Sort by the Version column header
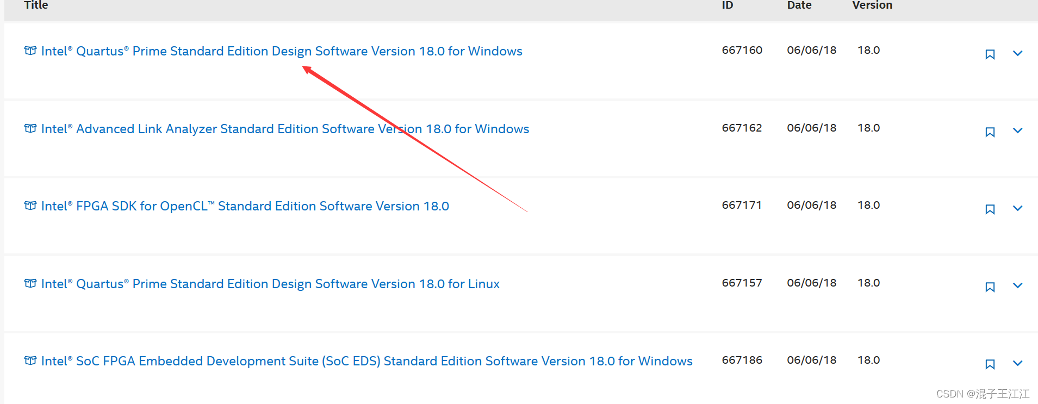The image size is (1038, 404). click(872, 5)
